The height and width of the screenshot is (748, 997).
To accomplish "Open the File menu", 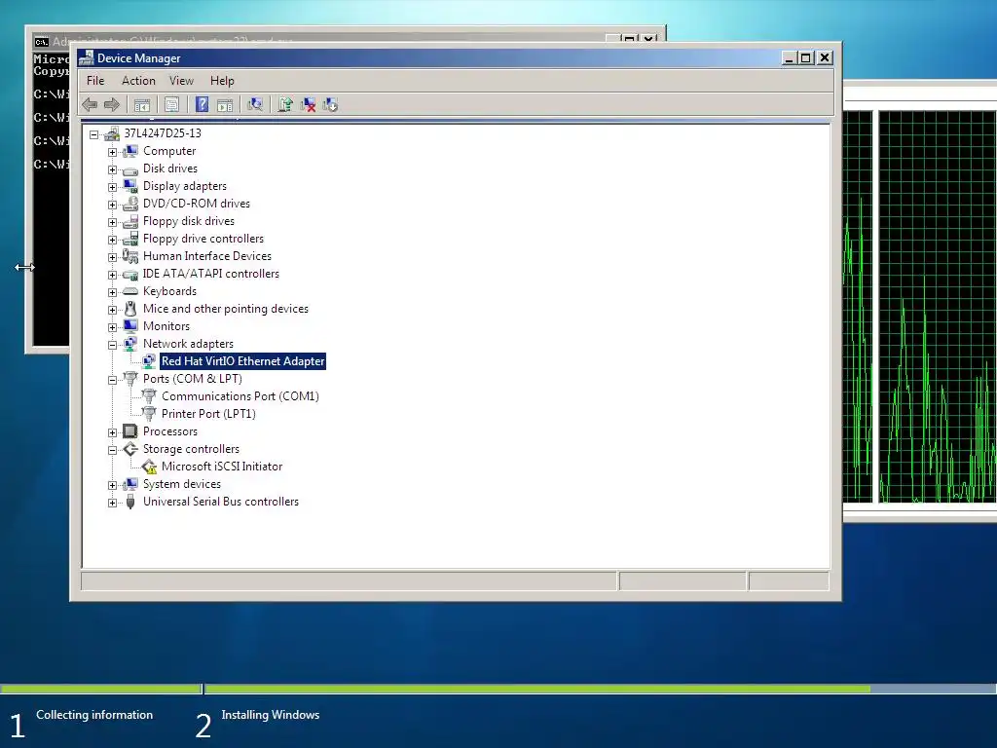I will pos(95,81).
